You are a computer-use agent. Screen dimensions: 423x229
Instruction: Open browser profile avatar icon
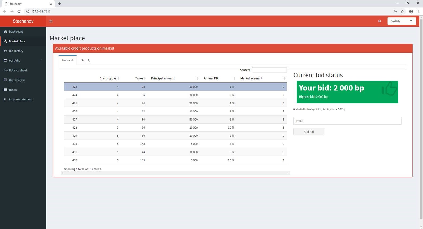(x=411, y=11)
